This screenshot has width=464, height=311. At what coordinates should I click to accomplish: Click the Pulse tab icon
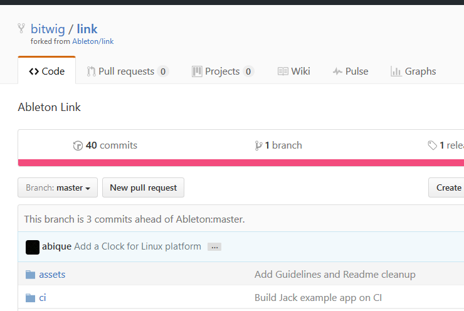337,71
